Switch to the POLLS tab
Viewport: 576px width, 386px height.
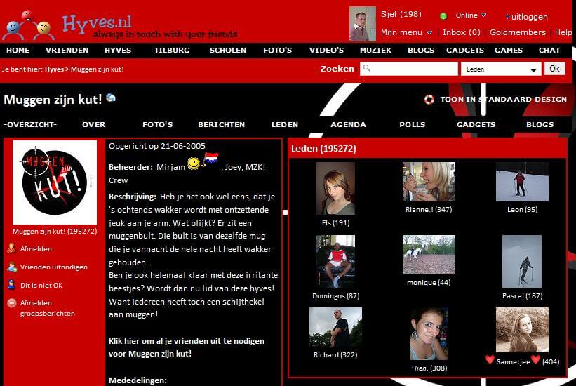point(412,124)
